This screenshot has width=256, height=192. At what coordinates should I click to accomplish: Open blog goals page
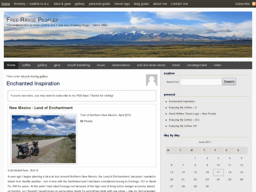point(141,4)
